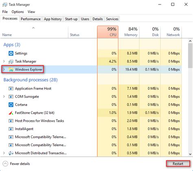193x171 pixels.
Task: Click the scrollbar up arrow
Action: tap(190, 41)
